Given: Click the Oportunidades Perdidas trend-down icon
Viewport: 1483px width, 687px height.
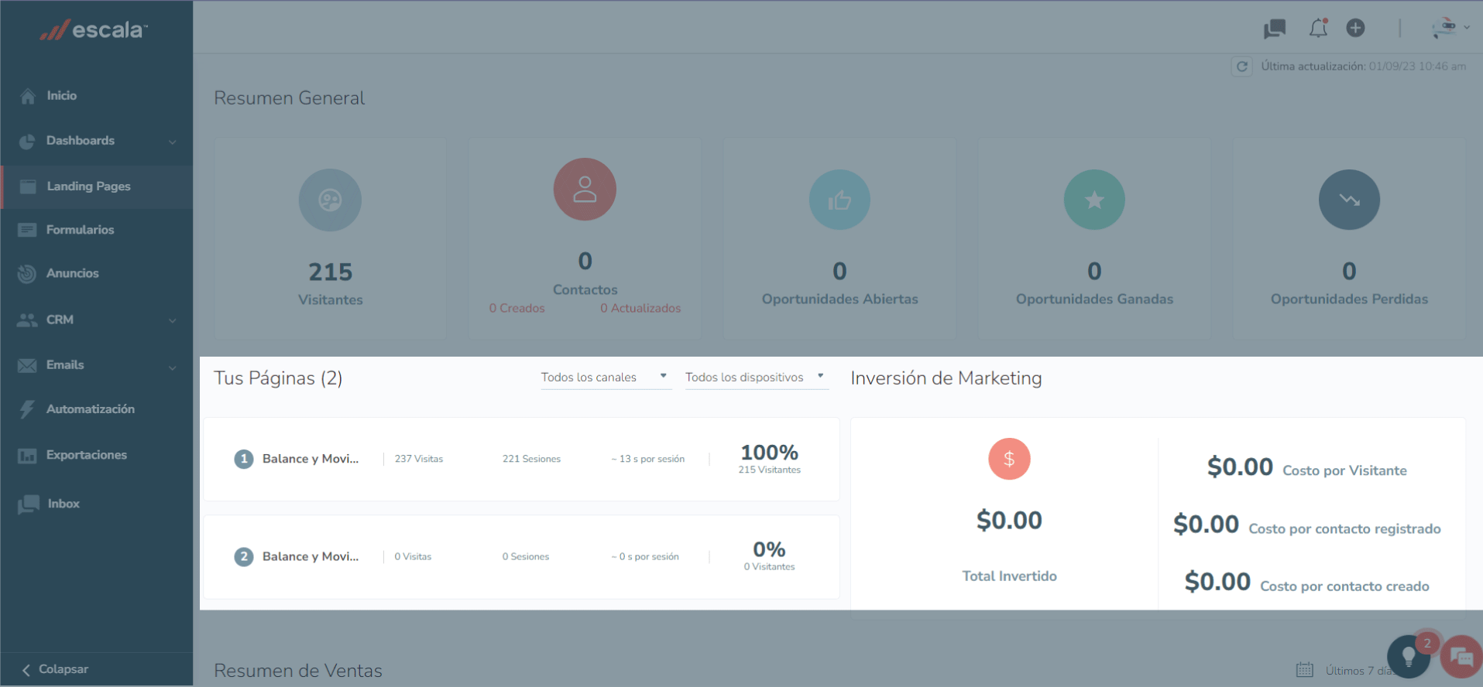Looking at the screenshot, I should tap(1349, 200).
